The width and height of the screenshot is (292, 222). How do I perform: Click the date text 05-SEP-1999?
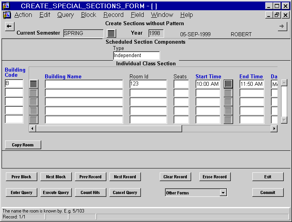(x=195, y=34)
